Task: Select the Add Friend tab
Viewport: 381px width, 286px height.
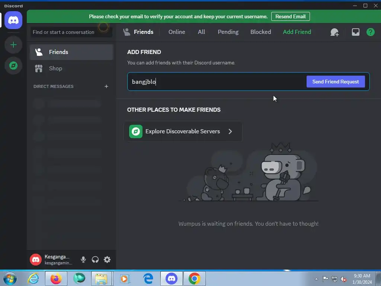Action: [x=297, y=32]
